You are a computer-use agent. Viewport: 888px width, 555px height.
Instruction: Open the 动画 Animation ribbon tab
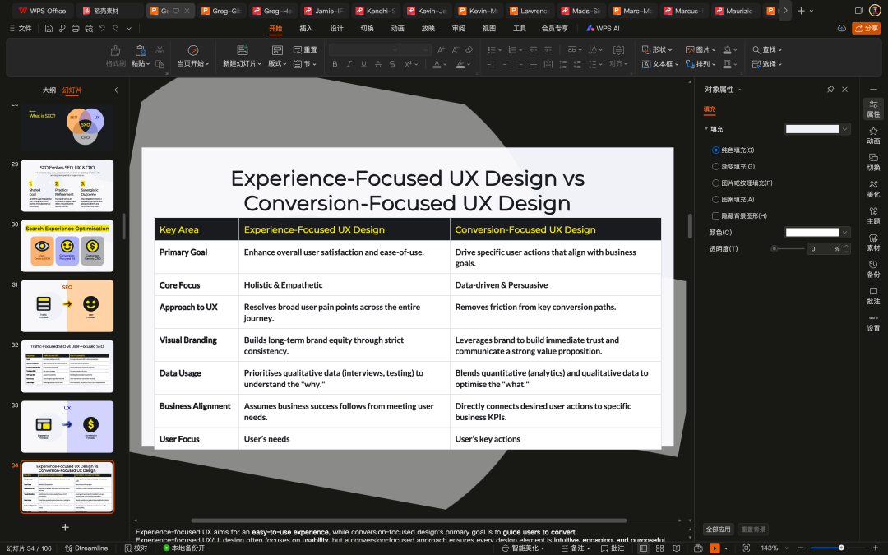398,28
